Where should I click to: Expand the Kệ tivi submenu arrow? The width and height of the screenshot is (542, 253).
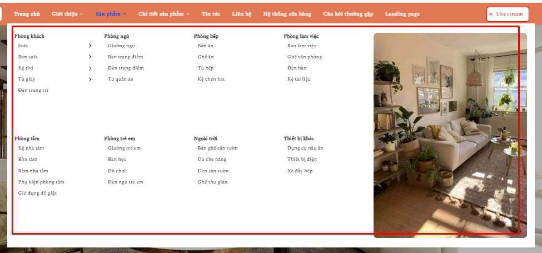click(x=90, y=68)
